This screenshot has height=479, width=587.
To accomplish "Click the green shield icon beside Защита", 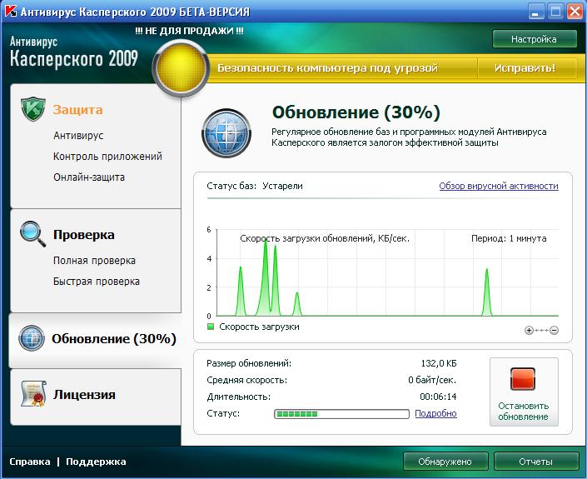I will click(x=33, y=109).
